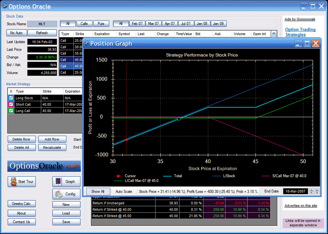Image resolution: width=328 pixels, height=234 pixels.
Task: Filter expirations to Apr 07
Action: pos(170,24)
